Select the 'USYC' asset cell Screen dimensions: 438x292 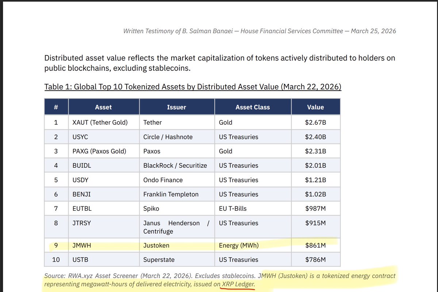(103, 137)
